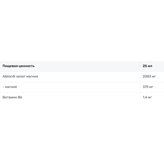This screenshot has height=164, width=164.
Task: Click the 'мл' unit in header
Action: 150,66
